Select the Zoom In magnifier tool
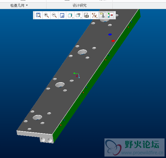 [x=46, y=15]
